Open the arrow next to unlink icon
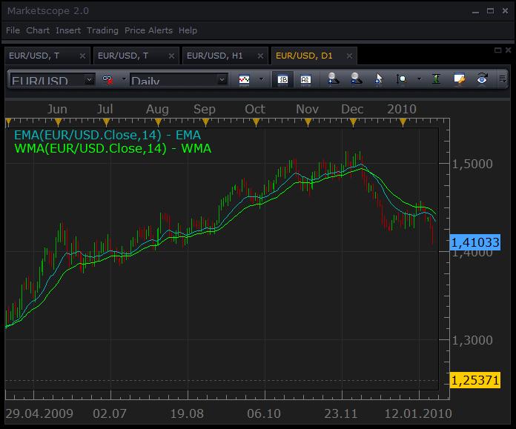This screenshot has width=516, height=429. point(124,79)
